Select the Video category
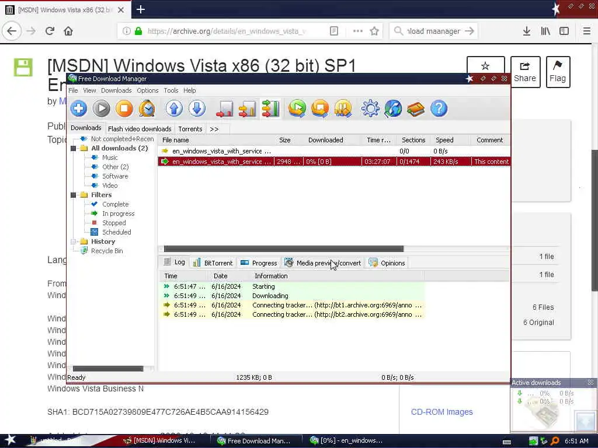 point(110,185)
